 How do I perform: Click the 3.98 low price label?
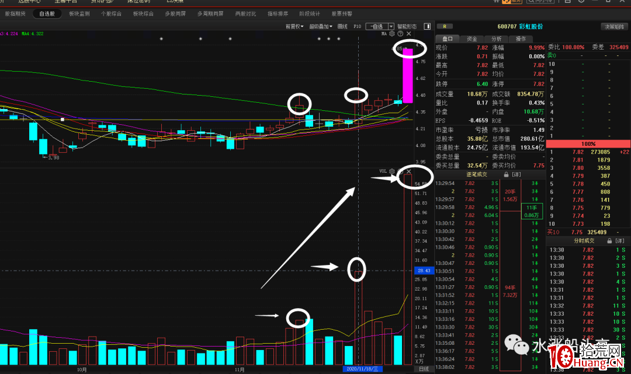click(x=51, y=158)
